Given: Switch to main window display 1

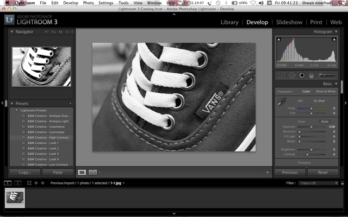Looking at the screenshot, I should coord(8,183).
